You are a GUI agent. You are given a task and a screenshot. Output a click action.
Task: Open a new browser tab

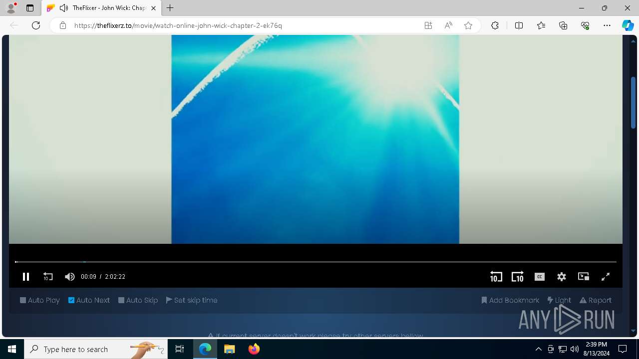(x=170, y=8)
